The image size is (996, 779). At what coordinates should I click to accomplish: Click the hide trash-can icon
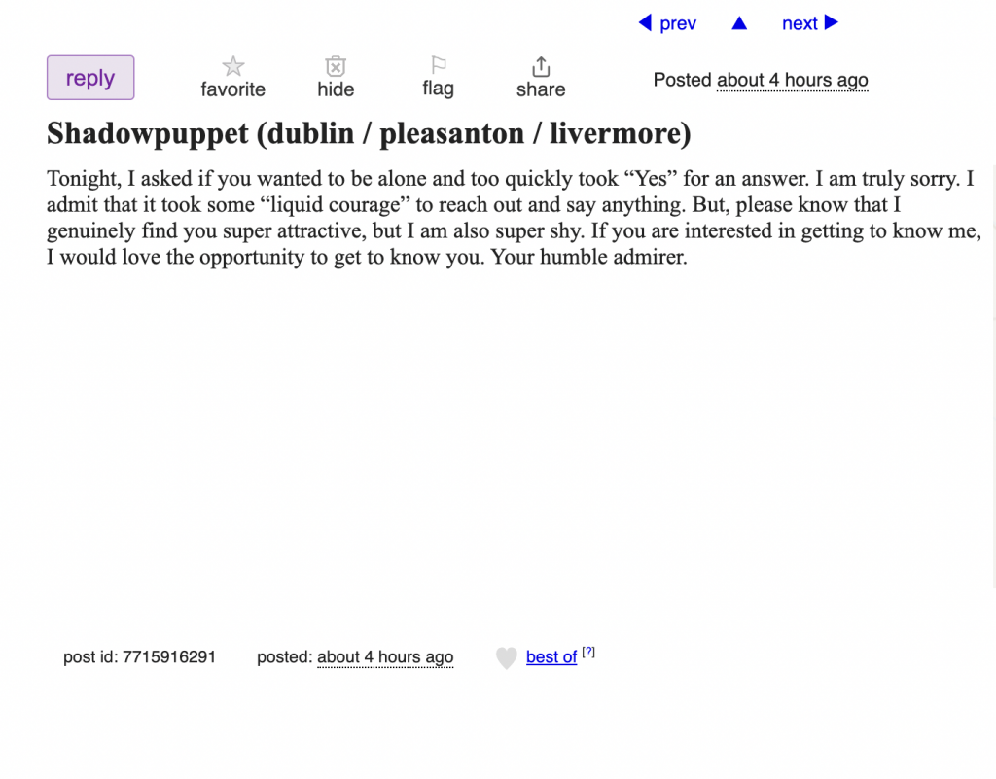(336, 67)
